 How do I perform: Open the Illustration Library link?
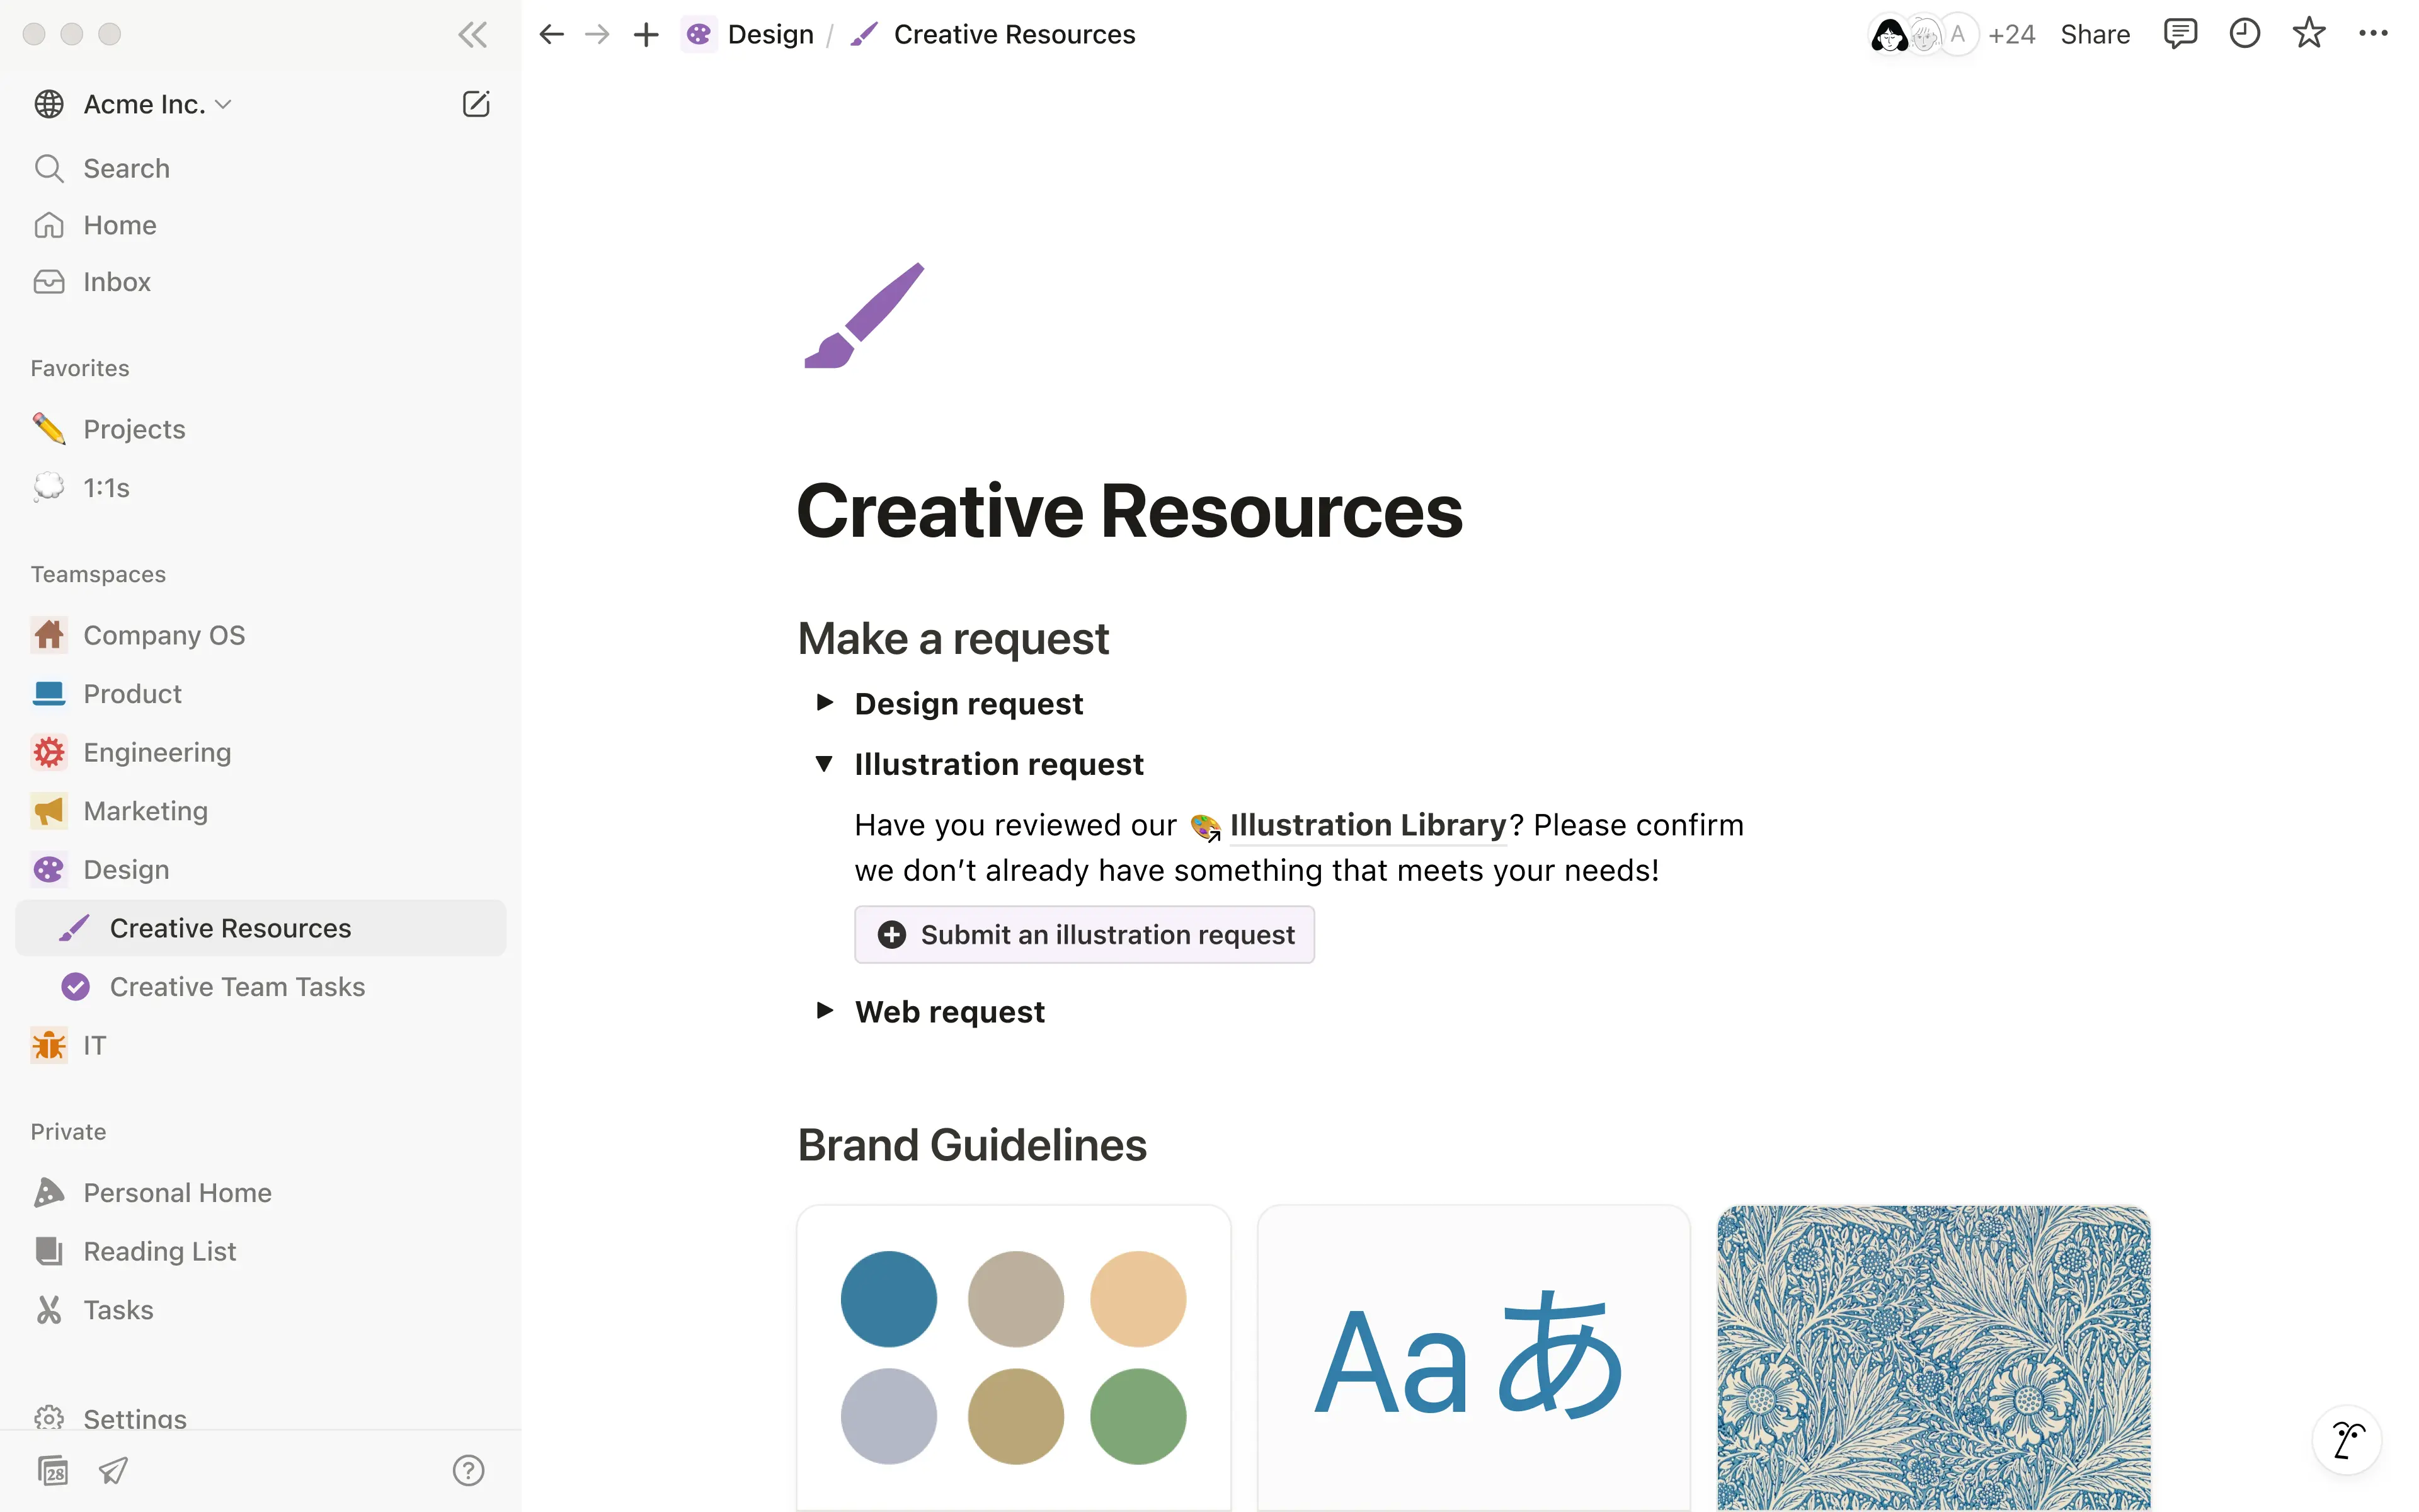pos(1366,825)
